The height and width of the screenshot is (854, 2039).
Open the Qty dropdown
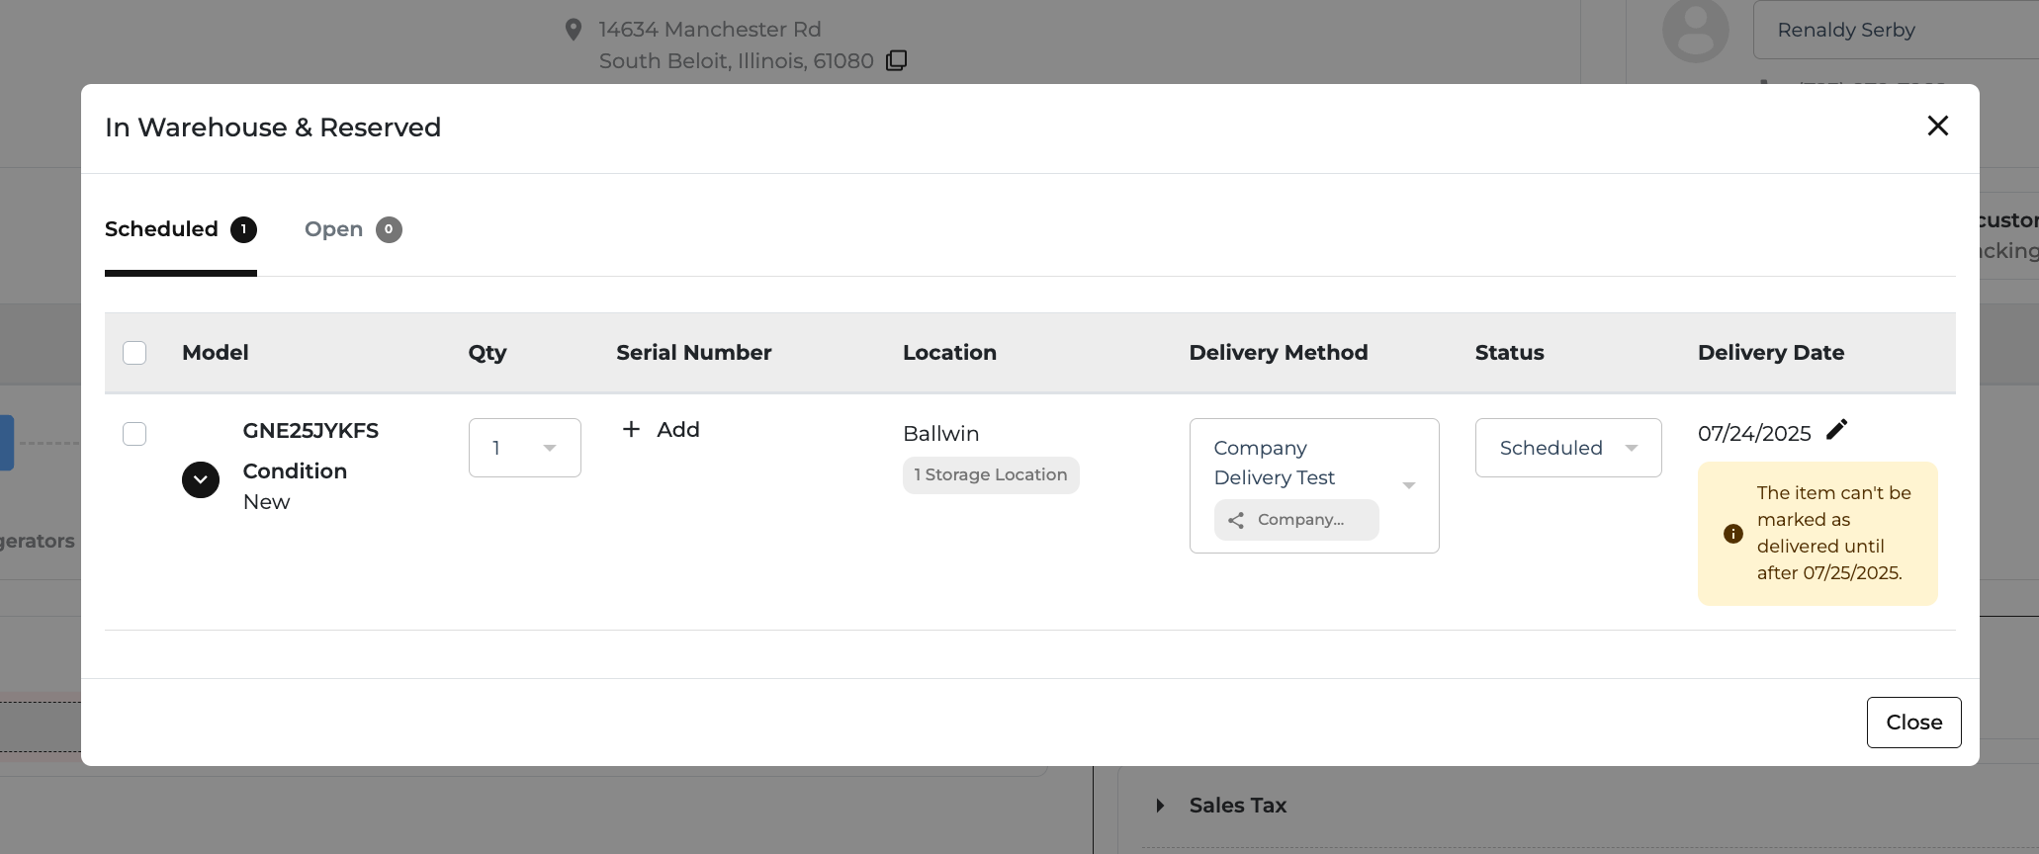524,448
